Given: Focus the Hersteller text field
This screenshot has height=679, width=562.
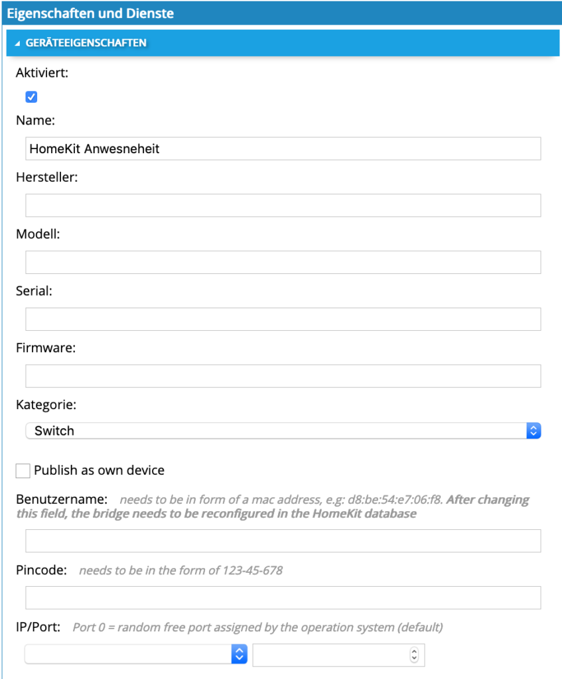Looking at the screenshot, I should tap(283, 206).
